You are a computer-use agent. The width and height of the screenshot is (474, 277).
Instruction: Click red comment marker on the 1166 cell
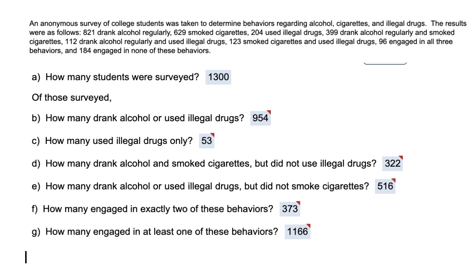pos(308,226)
